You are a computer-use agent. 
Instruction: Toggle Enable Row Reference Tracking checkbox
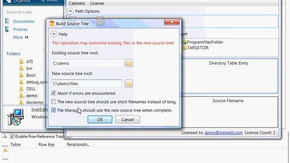click(12, 136)
